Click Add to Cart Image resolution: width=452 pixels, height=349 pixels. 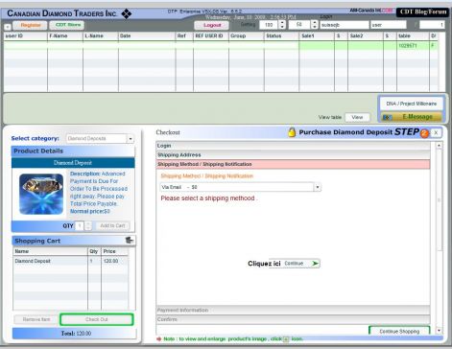pyautogui.click(x=112, y=225)
